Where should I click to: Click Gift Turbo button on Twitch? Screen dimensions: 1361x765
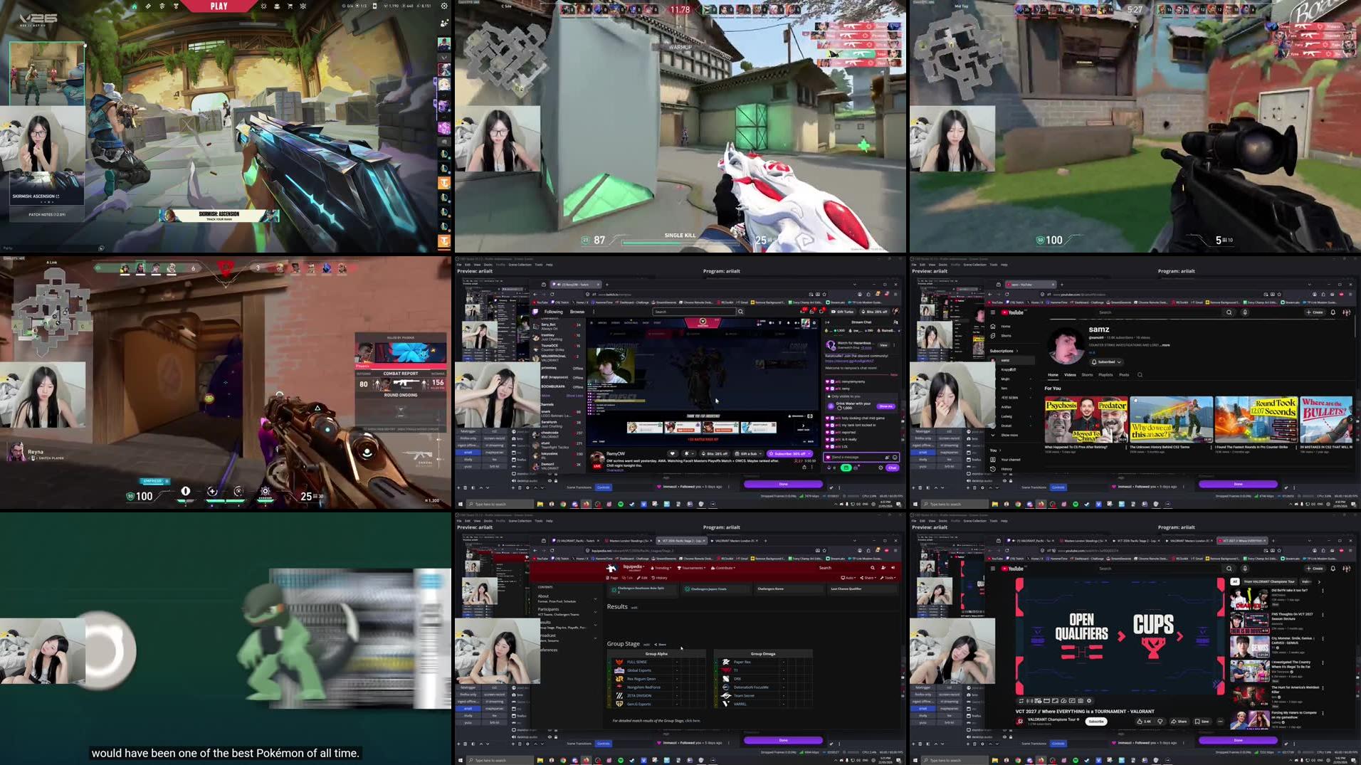(842, 312)
